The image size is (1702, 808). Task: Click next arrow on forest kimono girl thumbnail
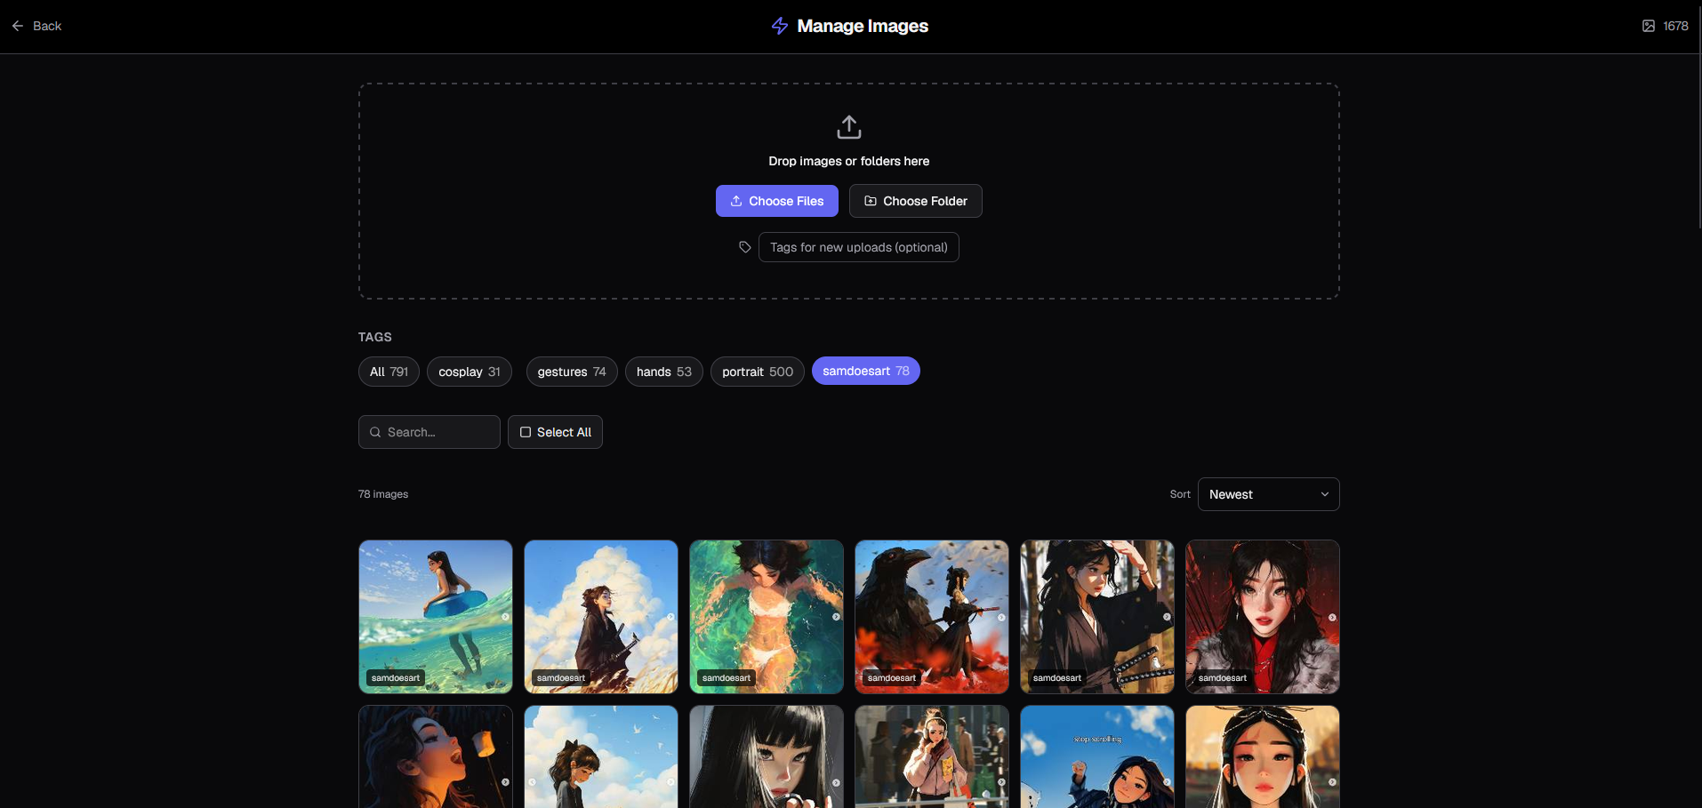[1167, 617]
